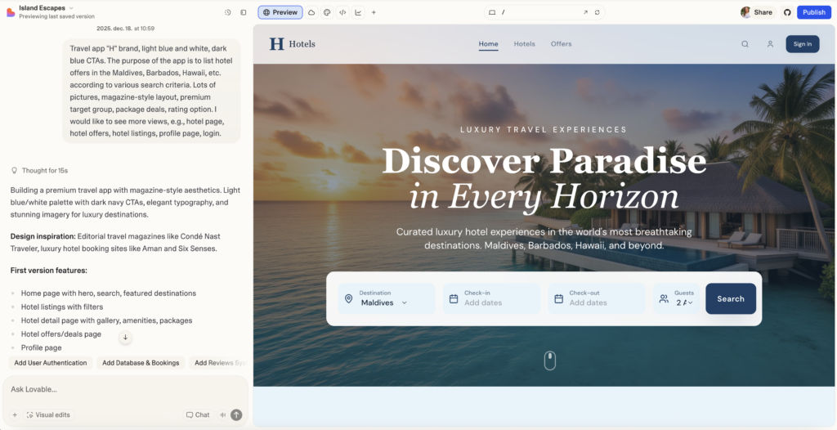Select the Hotels nav tab
Screen dimensions: 837x430
(x=524, y=44)
